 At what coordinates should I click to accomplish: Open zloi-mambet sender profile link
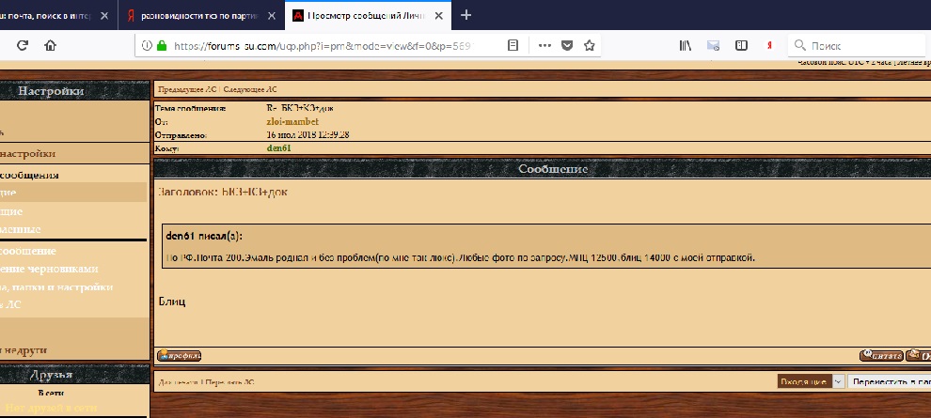coord(292,122)
